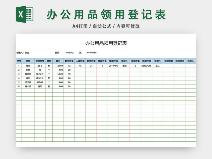Image resolution: width=212 pixels, height=159 pixels.
Task: Select the end date 2019/4/30
Action: [91, 53]
